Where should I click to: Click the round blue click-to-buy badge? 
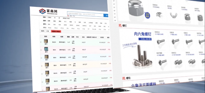148,15
